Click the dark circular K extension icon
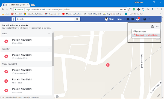Viewport: 164px width, 99px height. pos(139,10)
